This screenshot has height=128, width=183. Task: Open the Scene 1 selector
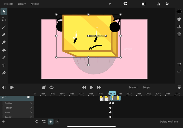click(x=133, y=87)
